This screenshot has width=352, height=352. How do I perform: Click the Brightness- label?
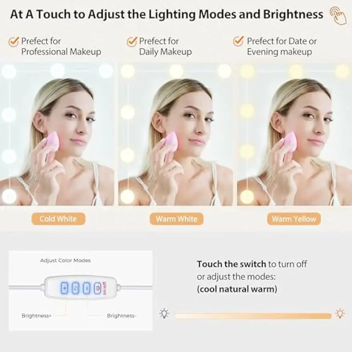122,316
